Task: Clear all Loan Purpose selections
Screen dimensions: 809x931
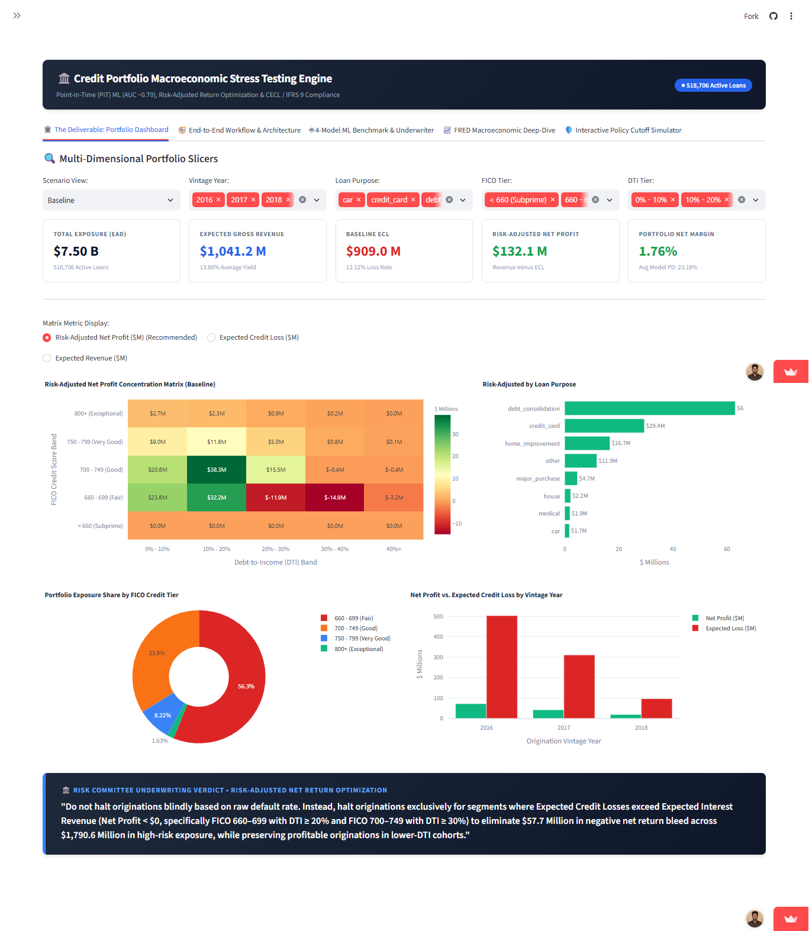Action: click(x=449, y=200)
